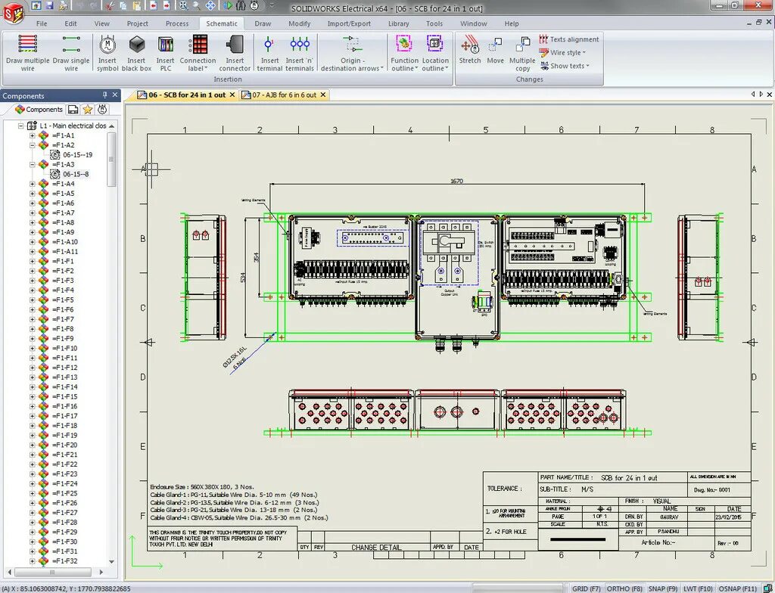Switch to the 07 - AJB for 6 in 6 out tab
This screenshot has height=593, width=775.
(x=283, y=95)
